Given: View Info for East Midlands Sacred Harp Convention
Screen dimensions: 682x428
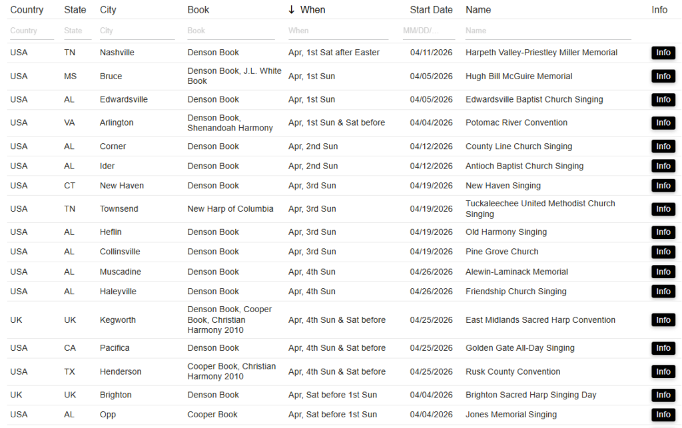Looking at the screenshot, I should pos(663,320).
